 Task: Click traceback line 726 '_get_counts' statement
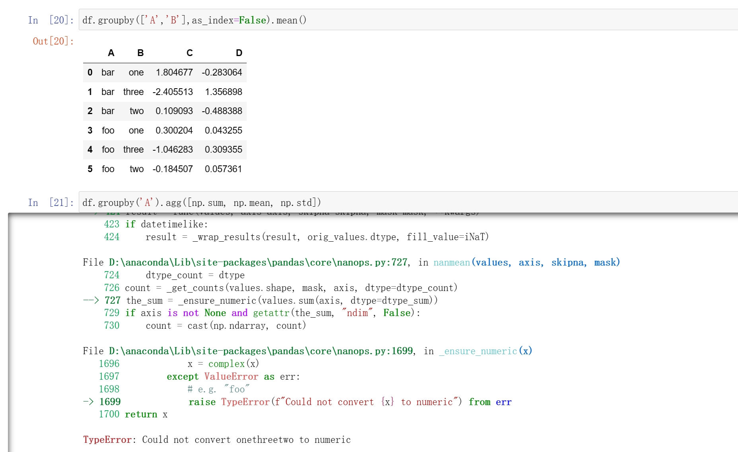coord(291,288)
